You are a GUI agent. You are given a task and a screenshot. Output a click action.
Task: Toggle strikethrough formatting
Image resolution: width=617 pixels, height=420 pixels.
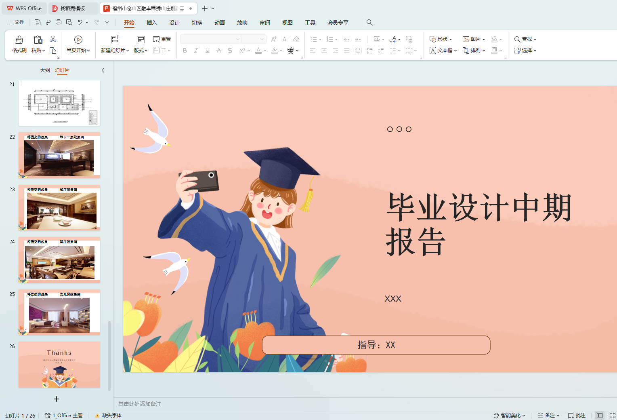218,51
